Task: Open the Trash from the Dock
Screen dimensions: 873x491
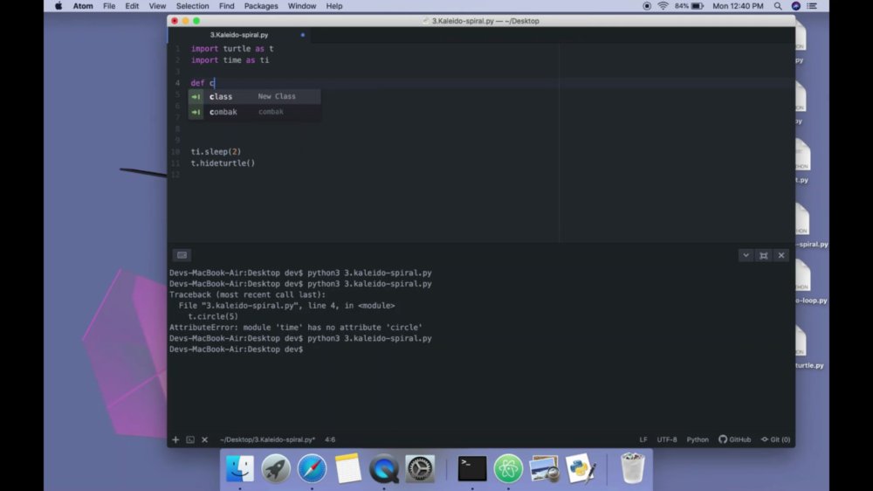Action: point(632,468)
